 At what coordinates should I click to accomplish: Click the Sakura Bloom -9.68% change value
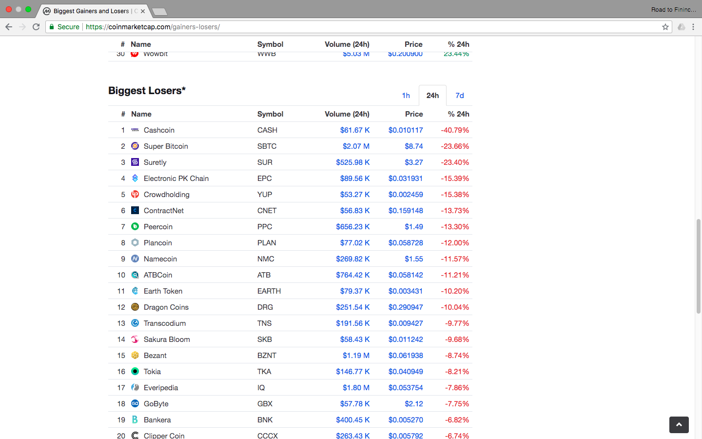pyautogui.click(x=457, y=339)
